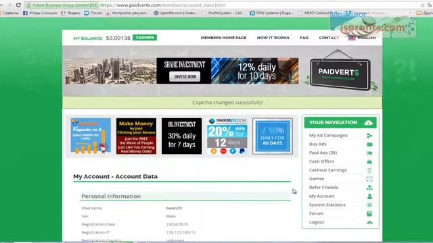433x243 pixels.
Task: Click the Games icon
Action: click(x=369, y=179)
